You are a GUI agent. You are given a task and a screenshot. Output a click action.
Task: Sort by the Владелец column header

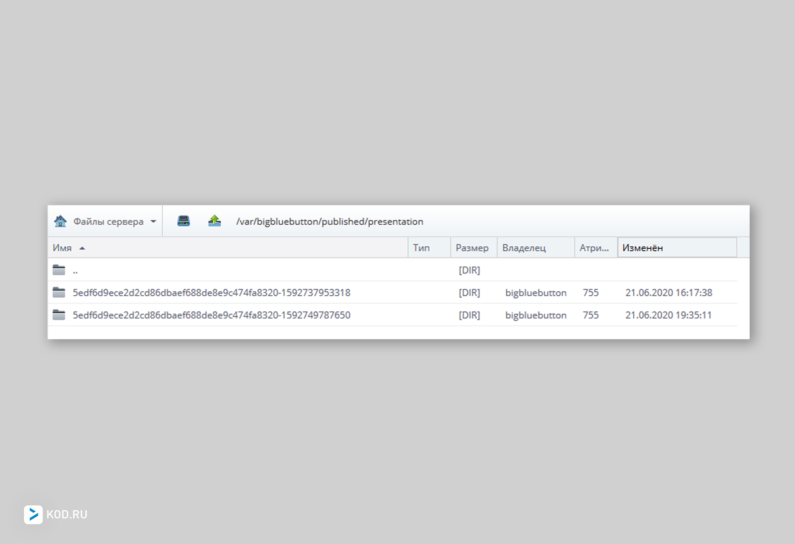(x=524, y=248)
